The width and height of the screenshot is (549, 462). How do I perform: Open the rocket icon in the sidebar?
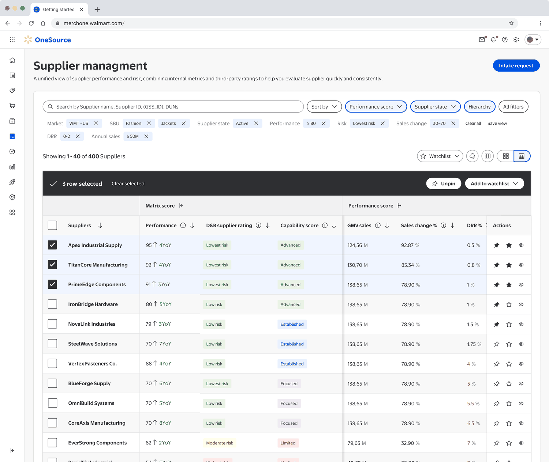click(12, 182)
